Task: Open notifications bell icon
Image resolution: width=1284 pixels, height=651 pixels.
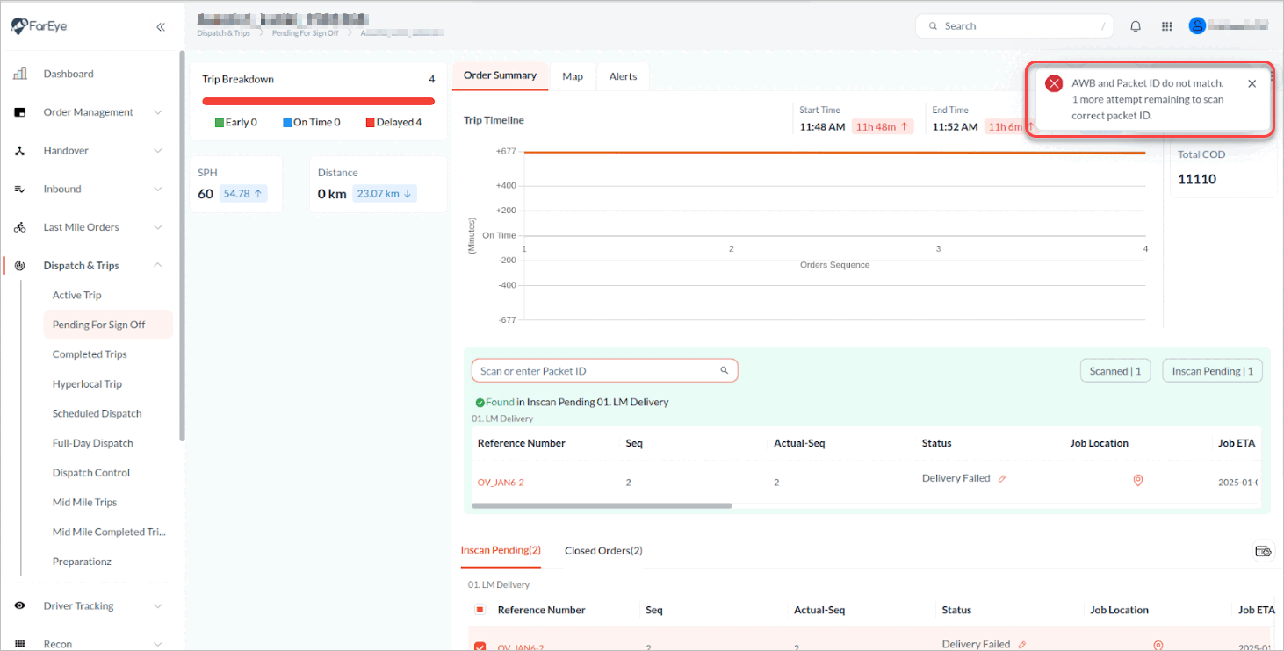Action: [1136, 26]
